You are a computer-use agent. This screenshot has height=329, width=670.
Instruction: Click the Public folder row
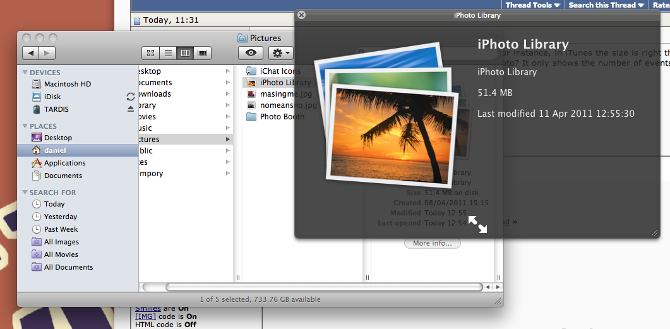(x=186, y=151)
